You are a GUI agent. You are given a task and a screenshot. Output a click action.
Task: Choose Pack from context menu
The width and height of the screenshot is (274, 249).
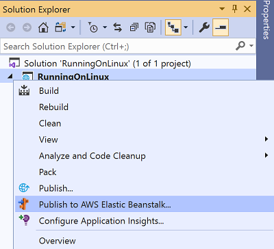145,172
